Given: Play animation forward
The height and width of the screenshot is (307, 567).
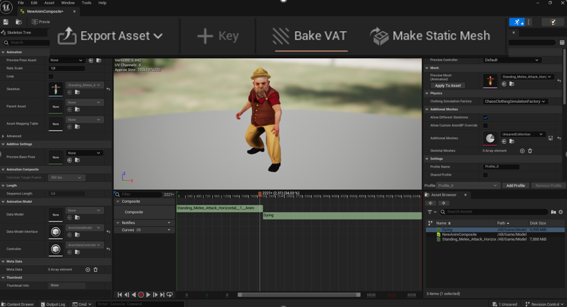Looking at the screenshot, I should pos(149,294).
